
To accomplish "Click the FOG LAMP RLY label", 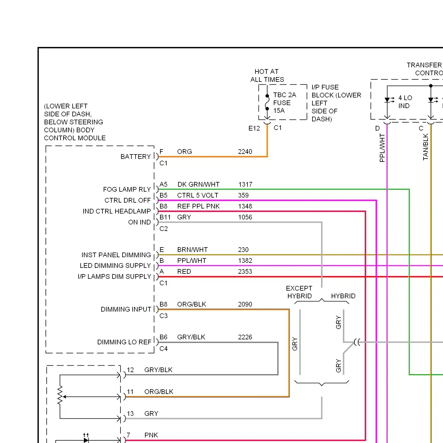I will (x=127, y=189).
